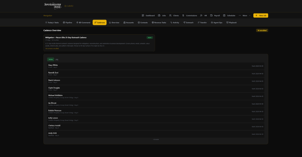This screenshot has height=157, width=302.
Task: Open the Michael McKibbin contact row
Action: [156, 96]
